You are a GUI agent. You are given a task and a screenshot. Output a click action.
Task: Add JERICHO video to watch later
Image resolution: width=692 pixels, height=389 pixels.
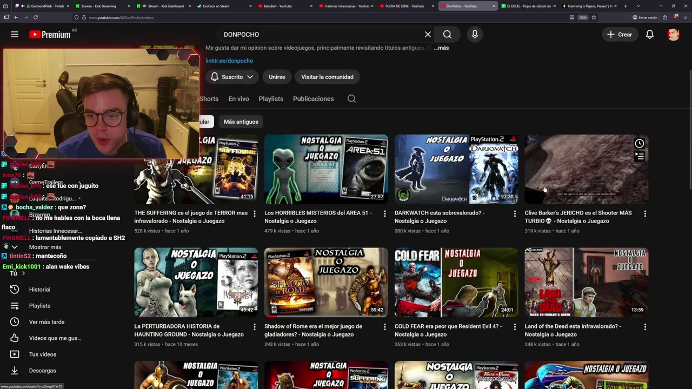[x=639, y=143]
